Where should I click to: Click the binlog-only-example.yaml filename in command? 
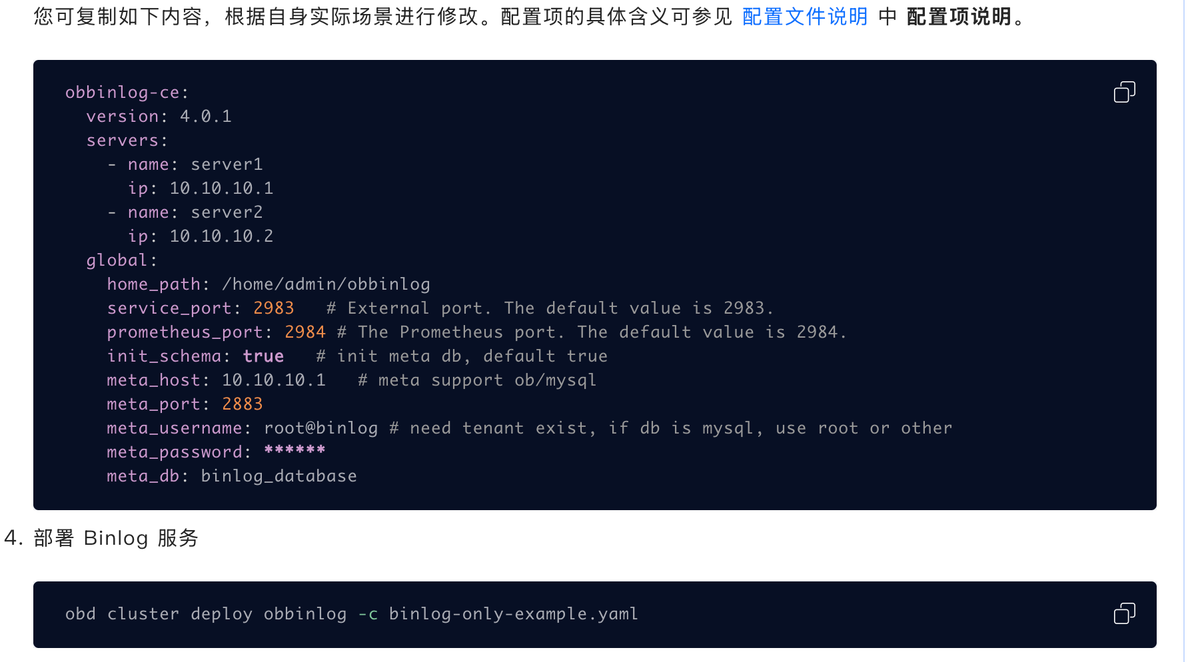pyautogui.click(x=513, y=614)
